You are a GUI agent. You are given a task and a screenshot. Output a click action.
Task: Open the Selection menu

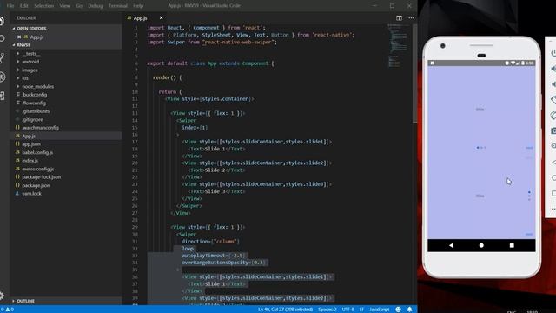pos(44,6)
